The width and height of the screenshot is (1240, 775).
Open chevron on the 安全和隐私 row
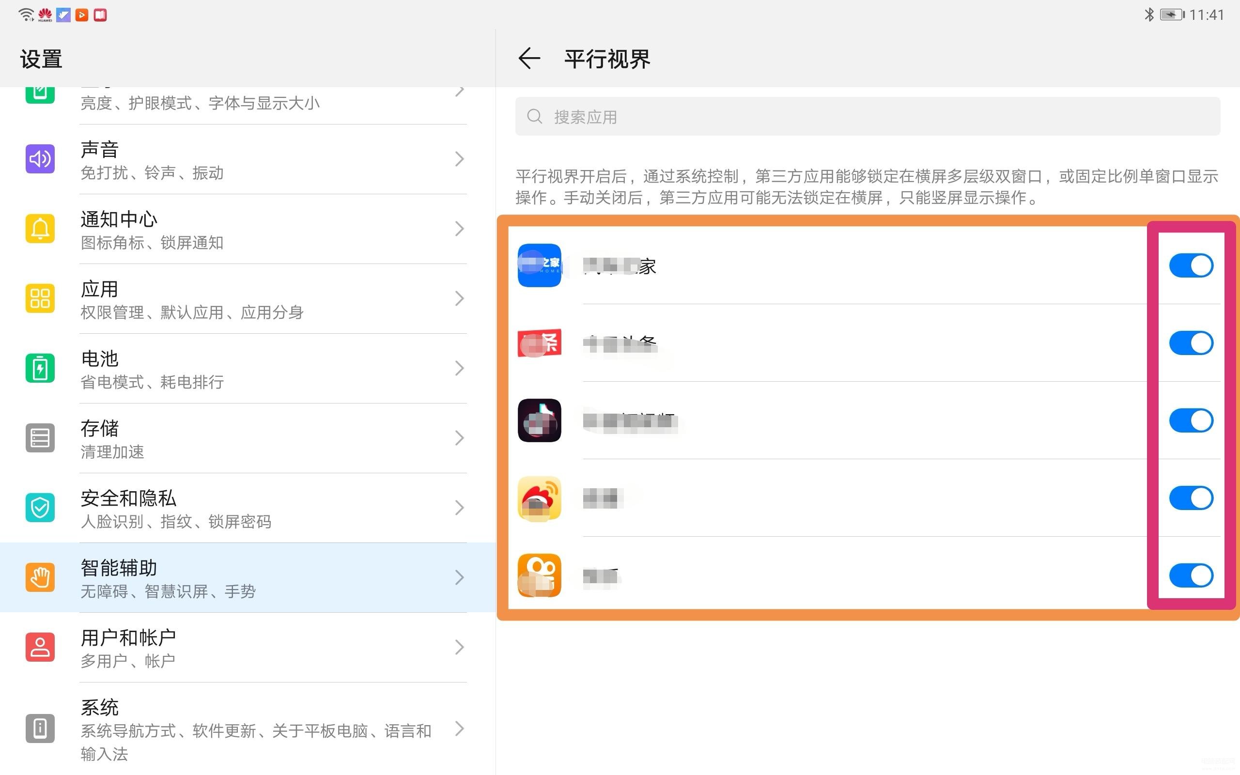(x=460, y=508)
